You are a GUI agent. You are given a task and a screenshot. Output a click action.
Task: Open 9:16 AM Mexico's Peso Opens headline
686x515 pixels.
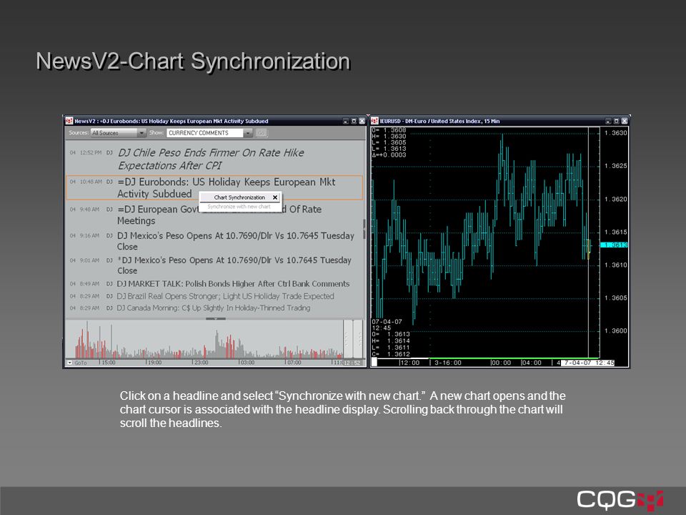[x=235, y=241]
